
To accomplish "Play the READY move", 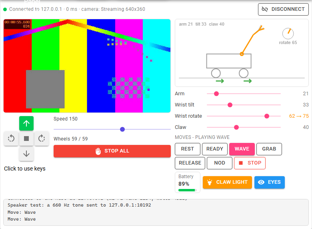I will coord(215,149).
